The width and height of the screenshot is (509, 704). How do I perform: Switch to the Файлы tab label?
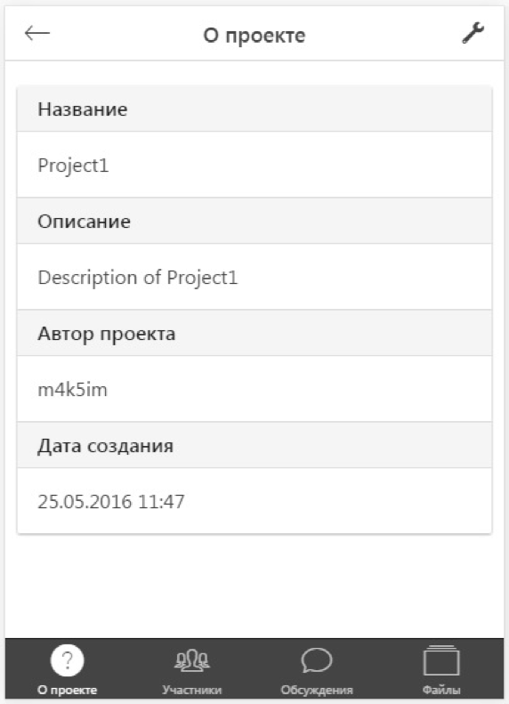tap(441, 690)
